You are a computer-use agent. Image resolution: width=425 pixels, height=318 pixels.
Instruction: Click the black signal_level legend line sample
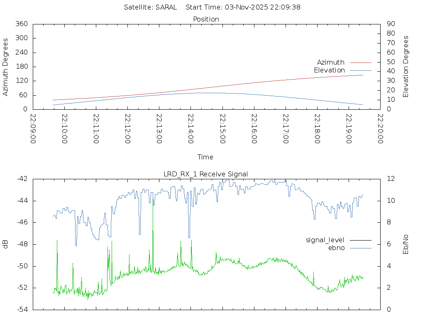pyautogui.click(x=360, y=240)
